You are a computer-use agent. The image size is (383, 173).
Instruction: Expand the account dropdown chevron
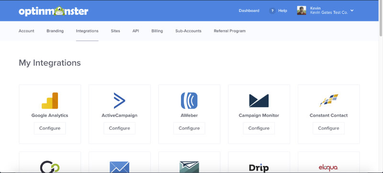(x=352, y=10)
